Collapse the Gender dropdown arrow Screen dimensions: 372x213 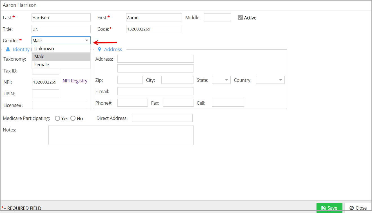point(87,40)
